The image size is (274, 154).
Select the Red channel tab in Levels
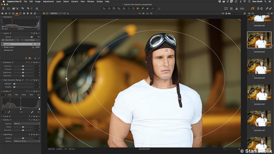16,95
